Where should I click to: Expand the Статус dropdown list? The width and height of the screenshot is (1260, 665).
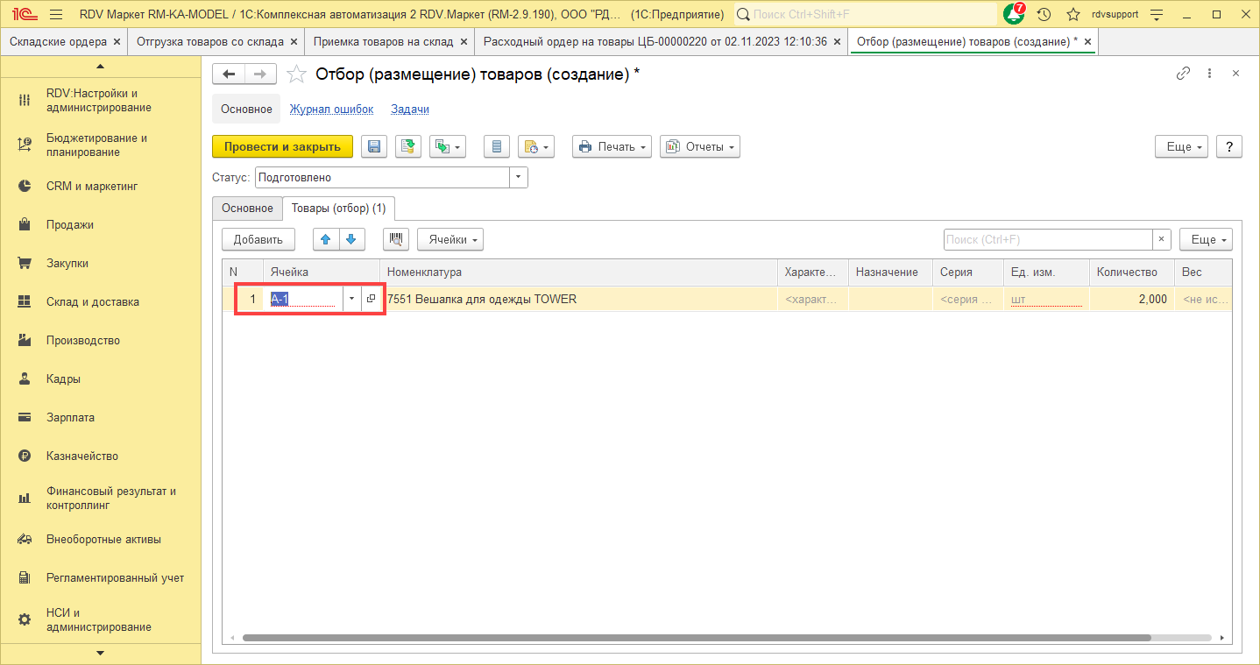click(519, 178)
